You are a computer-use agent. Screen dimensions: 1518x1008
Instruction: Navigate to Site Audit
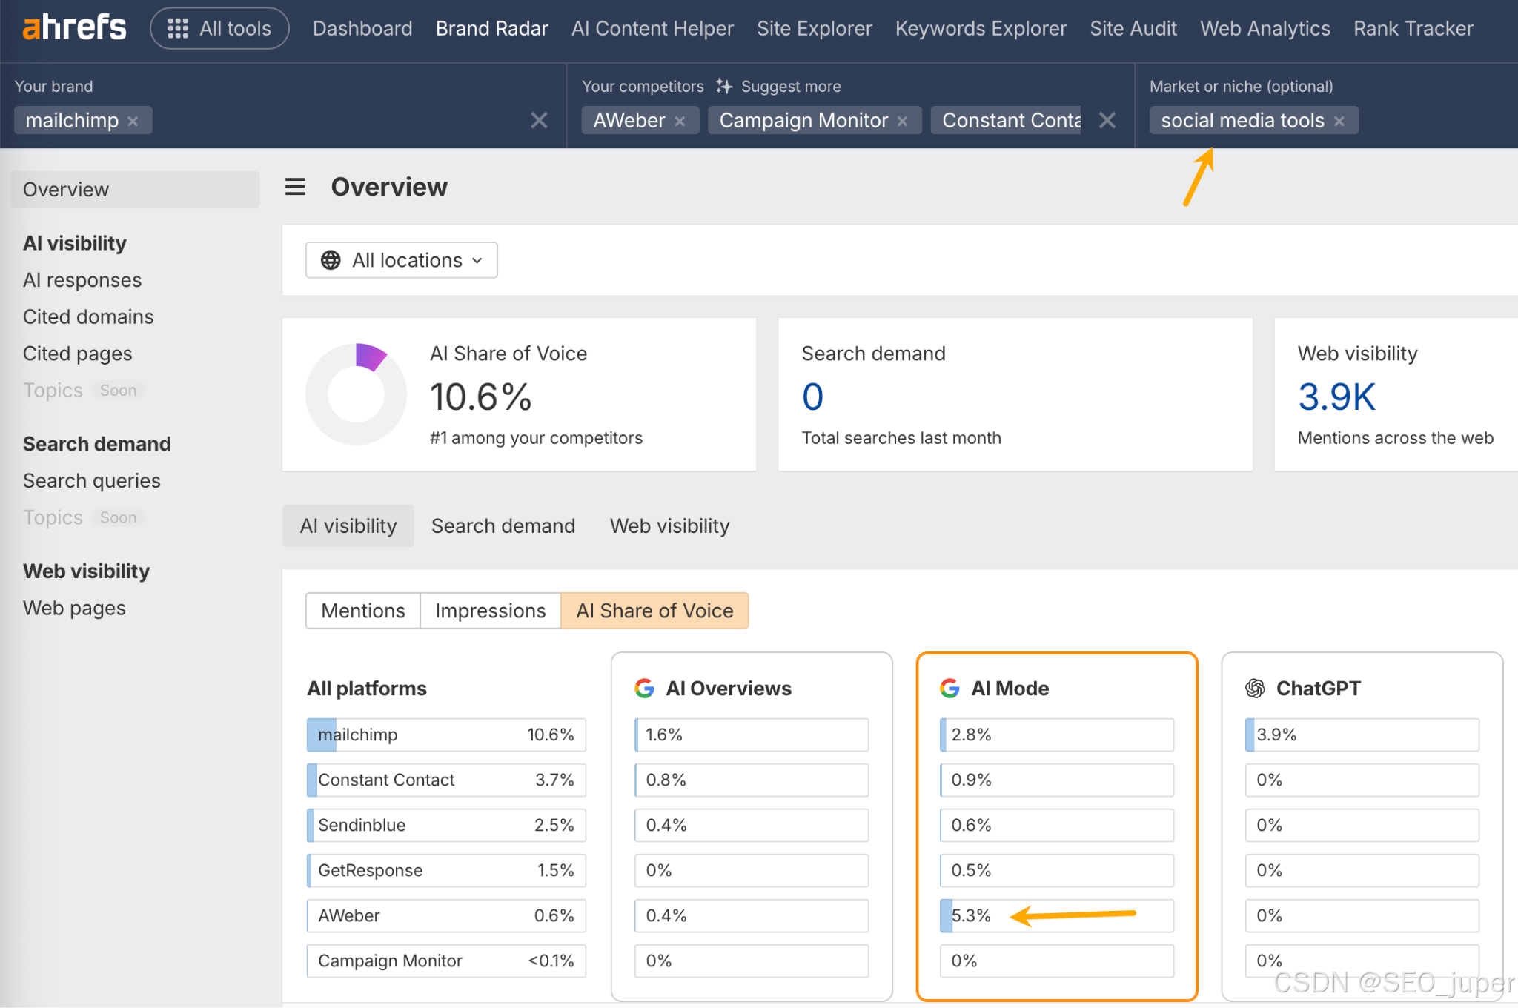point(1133,28)
